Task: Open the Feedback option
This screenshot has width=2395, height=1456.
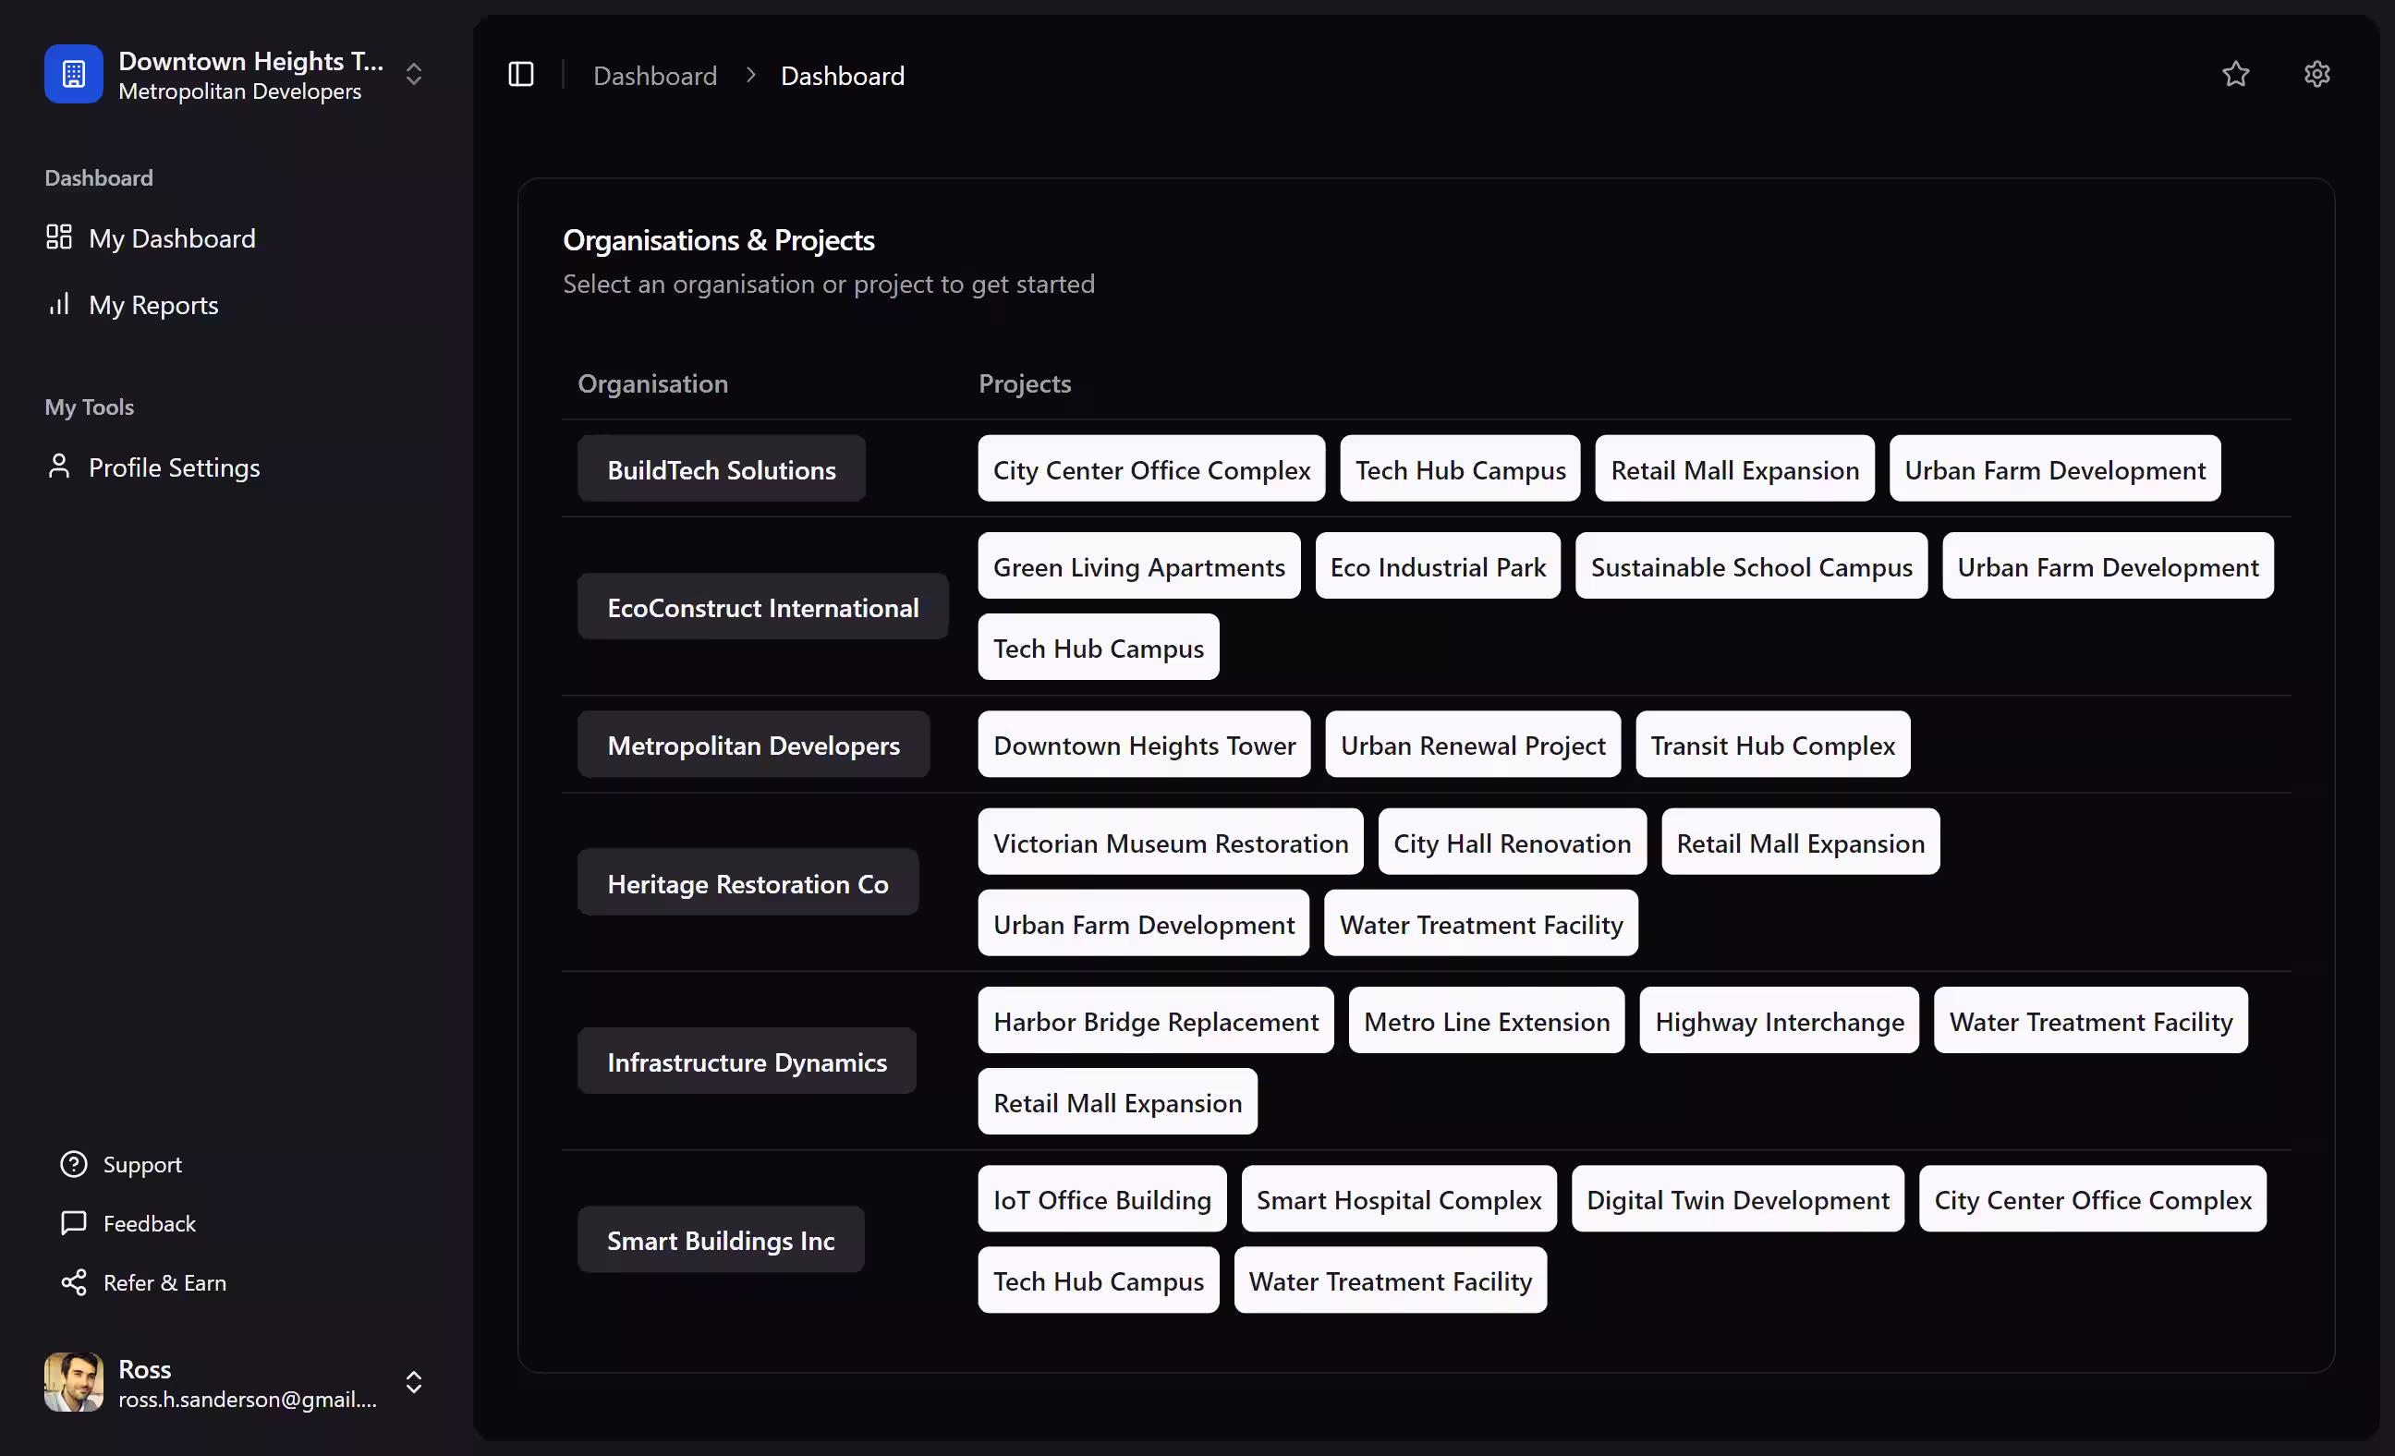Action: coord(149,1224)
